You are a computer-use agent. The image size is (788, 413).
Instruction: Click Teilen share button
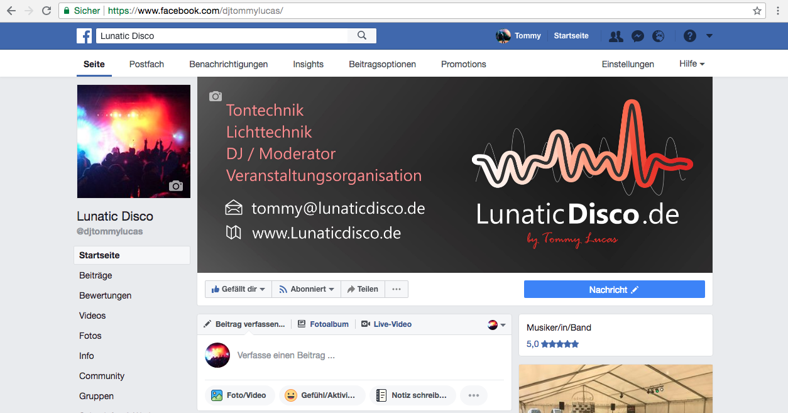(x=363, y=289)
